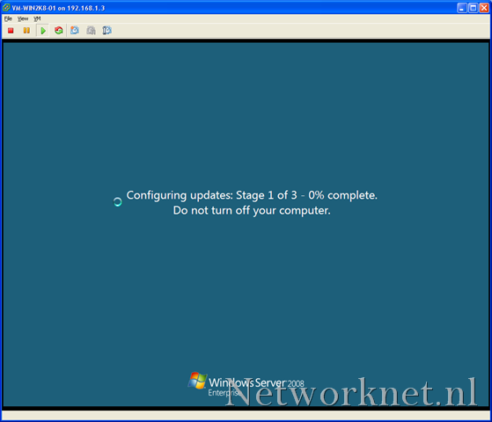Maximize the VM-WIN2K8-01 console window
Image resolution: width=492 pixels, height=422 pixels.
(473, 8)
